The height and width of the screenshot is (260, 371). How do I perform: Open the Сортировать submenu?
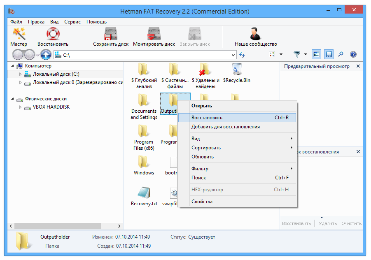tap(237, 148)
